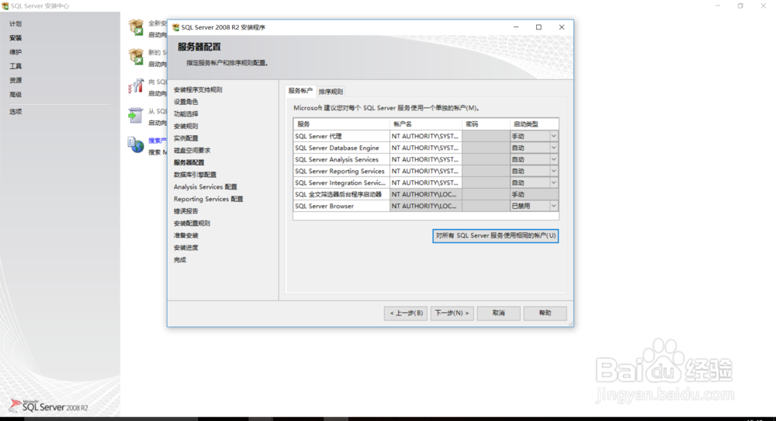Click 安装进度 step in wizard list
Screen dimensions: 776x421
point(185,248)
